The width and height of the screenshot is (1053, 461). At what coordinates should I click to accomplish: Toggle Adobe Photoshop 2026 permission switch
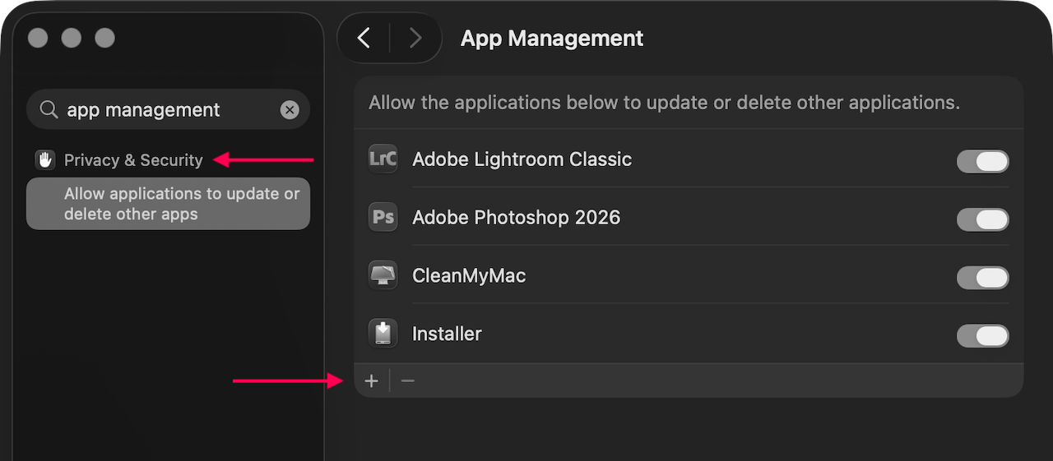[982, 219]
